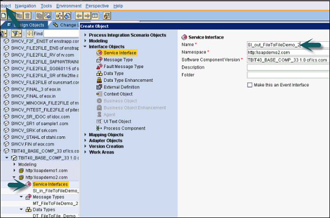Click the trash delete icon in the toolbar
The width and height of the screenshot is (330, 218).
point(28,16)
